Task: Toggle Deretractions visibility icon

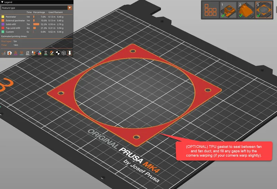Action: (x=21, y=53)
